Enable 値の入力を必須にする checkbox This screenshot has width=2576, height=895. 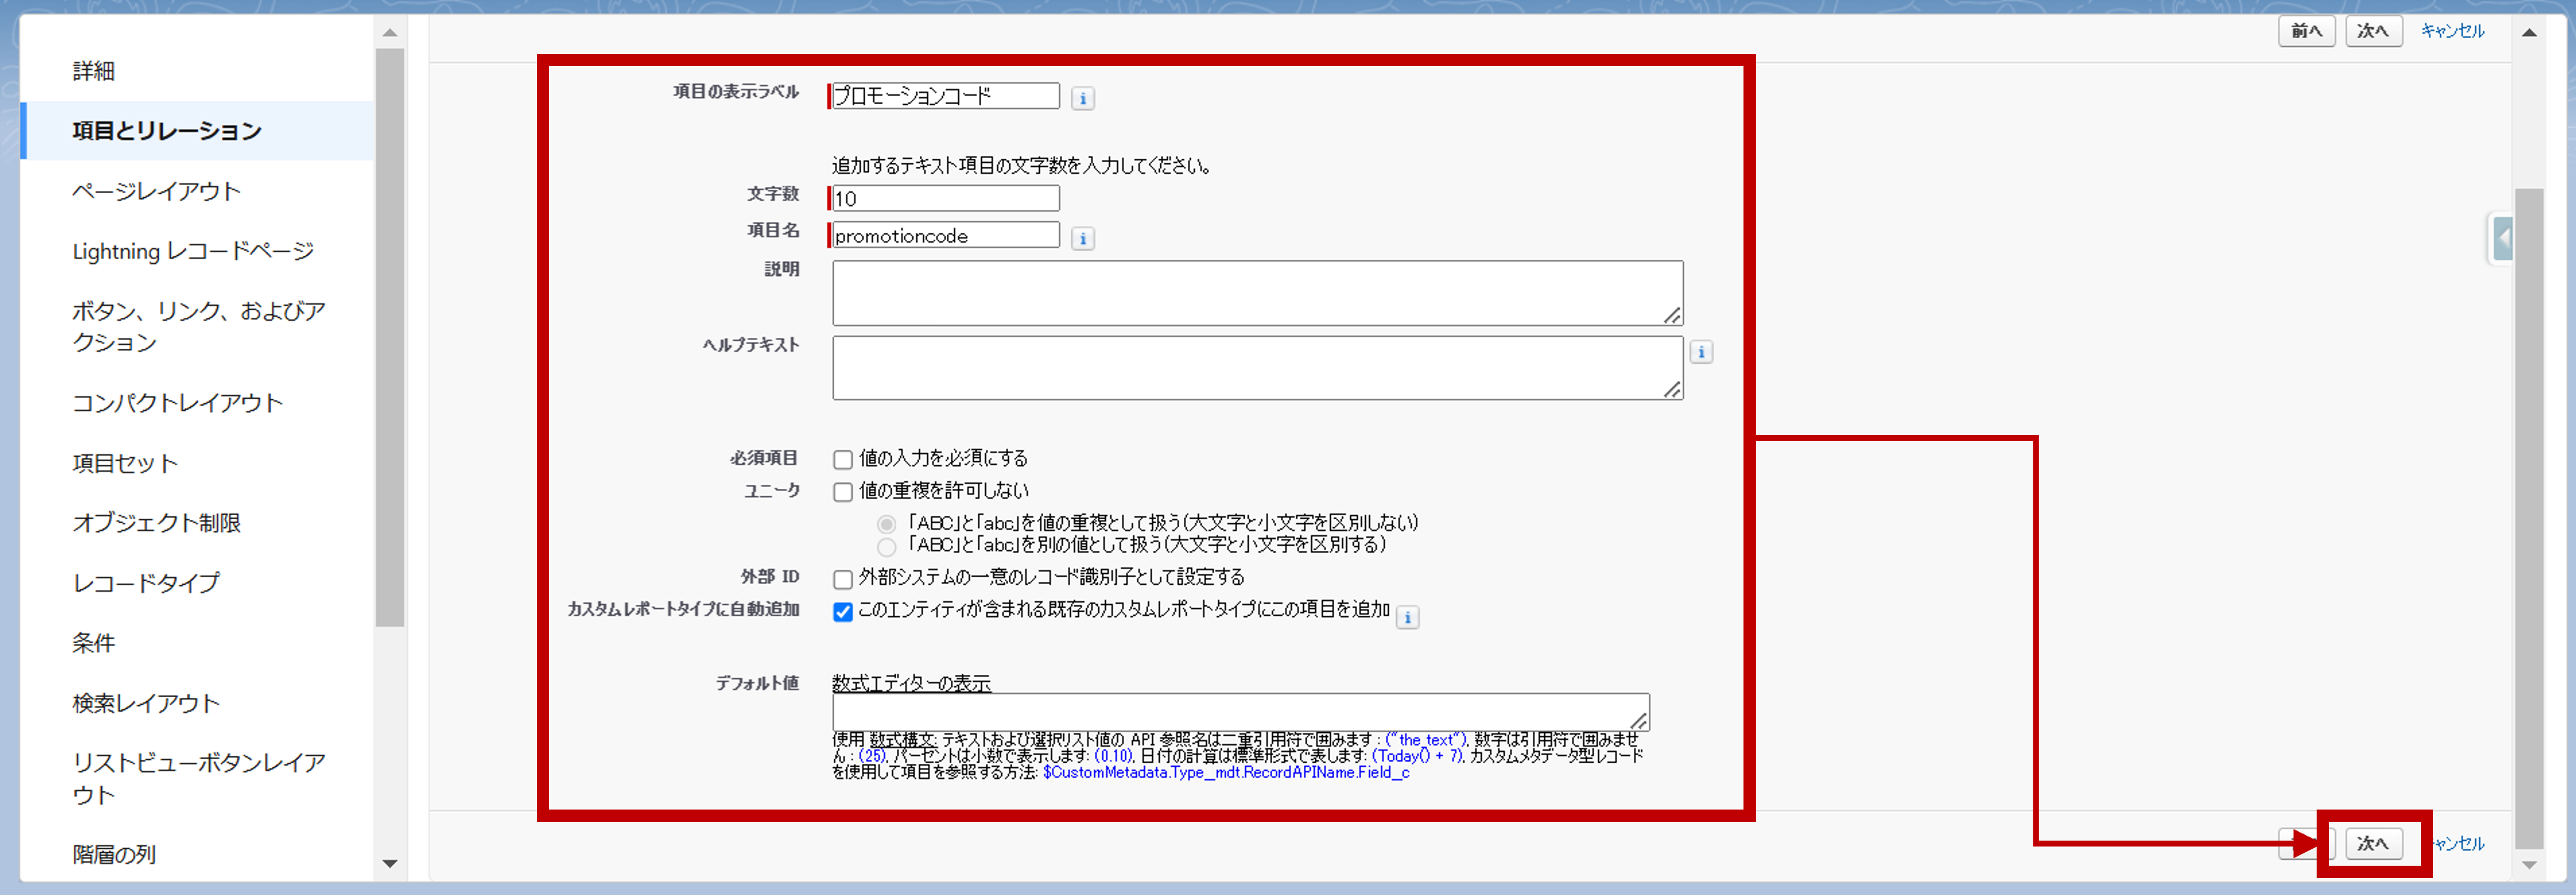coord(843,460)
